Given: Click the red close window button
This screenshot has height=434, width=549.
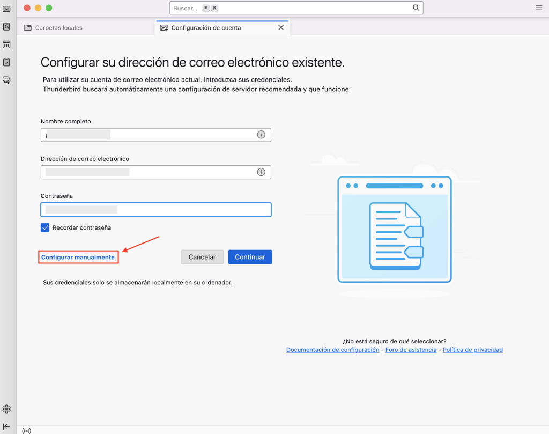Looking at the screenshot, I should (x=27, y=8).
